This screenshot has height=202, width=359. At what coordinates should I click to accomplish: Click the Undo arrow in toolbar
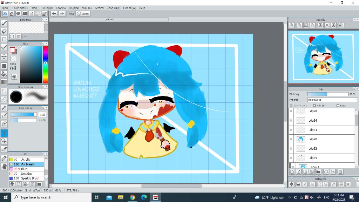(x=54, y=14)
